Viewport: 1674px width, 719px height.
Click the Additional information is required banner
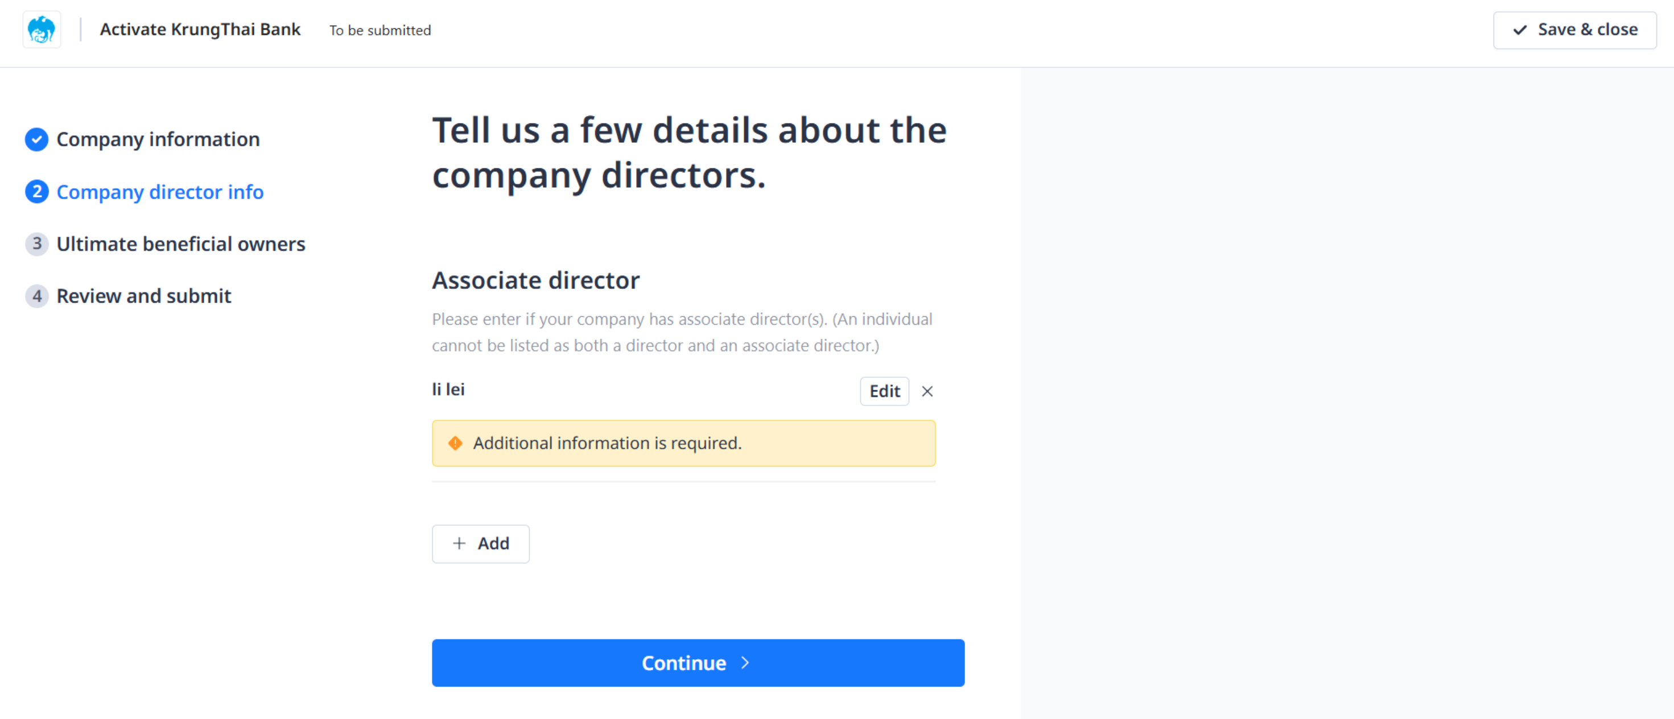coord(683,443)
